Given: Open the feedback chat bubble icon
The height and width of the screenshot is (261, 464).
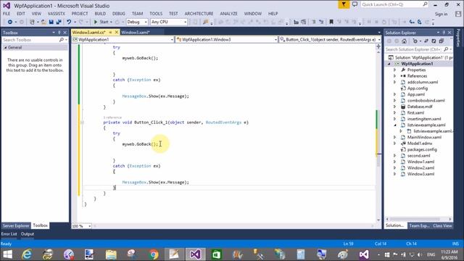Looking at the screenshot, I should pyautogui.click(x=355, y=4).
